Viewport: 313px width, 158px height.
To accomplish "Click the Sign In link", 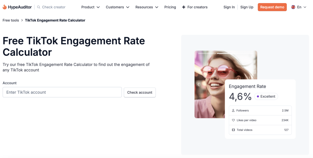I will [229, 7].
